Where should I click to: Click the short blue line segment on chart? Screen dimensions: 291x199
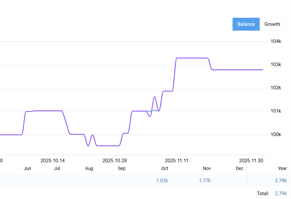[154, 111]
